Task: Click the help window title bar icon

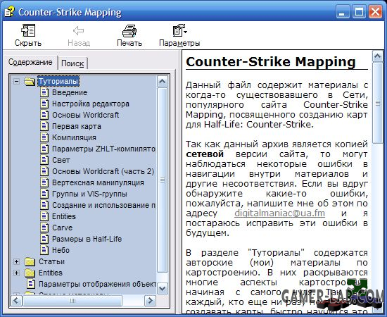Action: tap(9, 12)
